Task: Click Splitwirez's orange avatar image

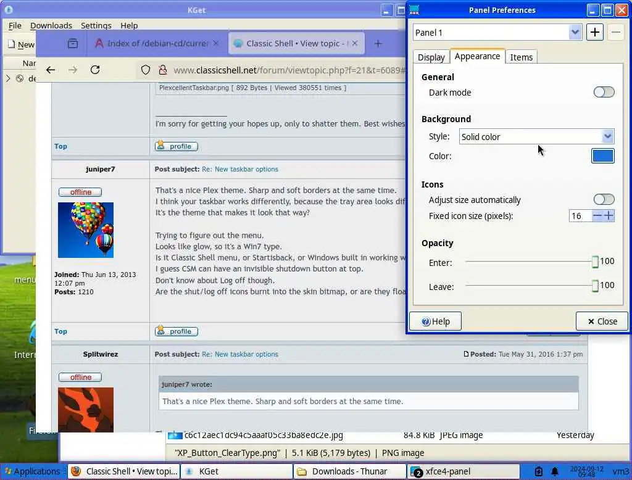Action: coord(86,410)
